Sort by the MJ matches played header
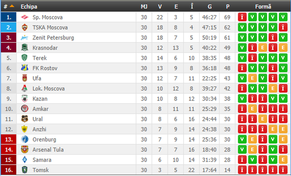The width and height of the screenshot is (291, 176). point(144,7)
